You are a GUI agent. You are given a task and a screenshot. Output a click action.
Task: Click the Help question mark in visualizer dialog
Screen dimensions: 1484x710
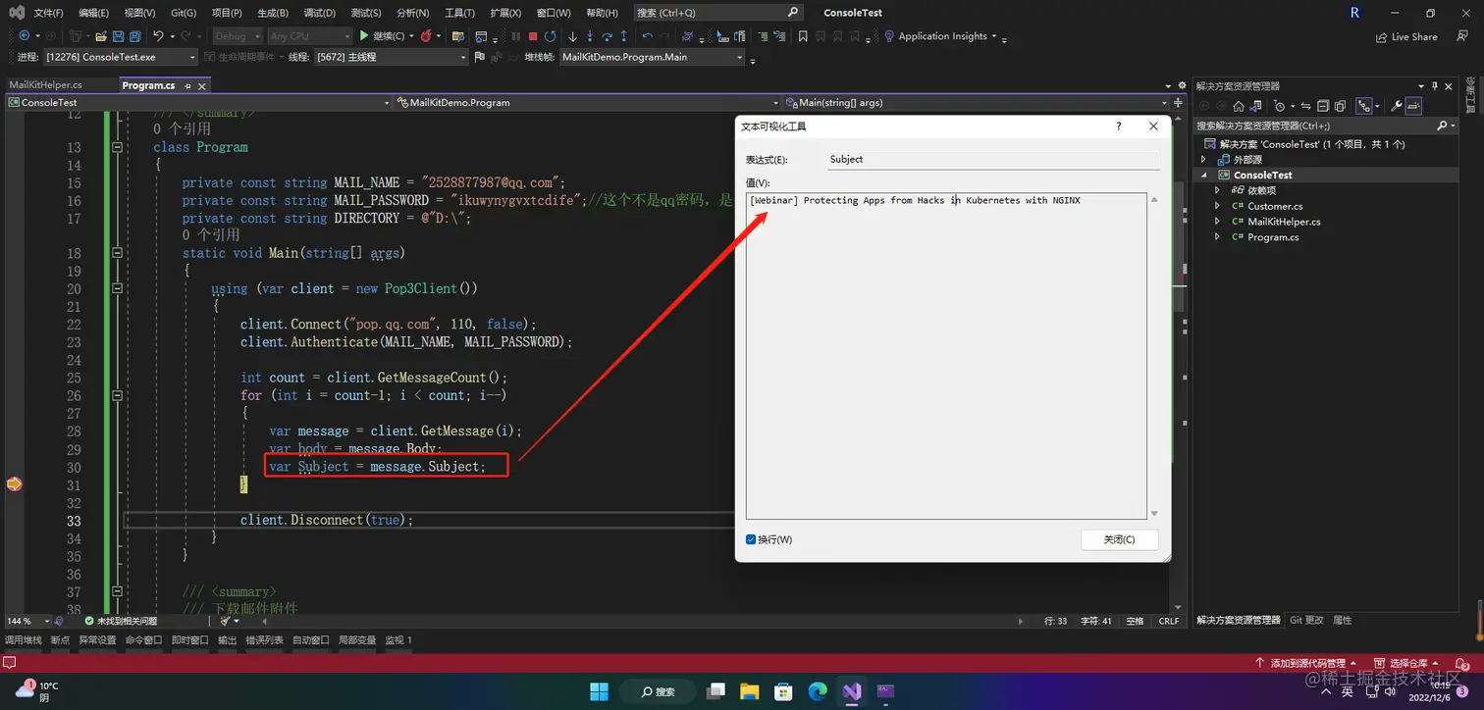coord(1119,126)
